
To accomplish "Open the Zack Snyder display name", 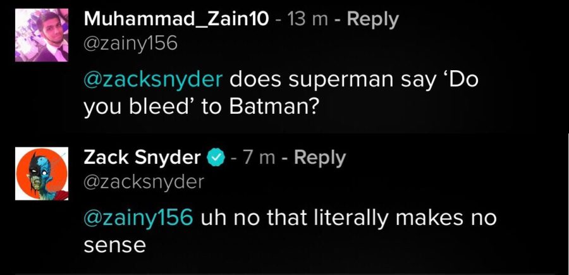I will pyautogui.click(x=142, y=157).
